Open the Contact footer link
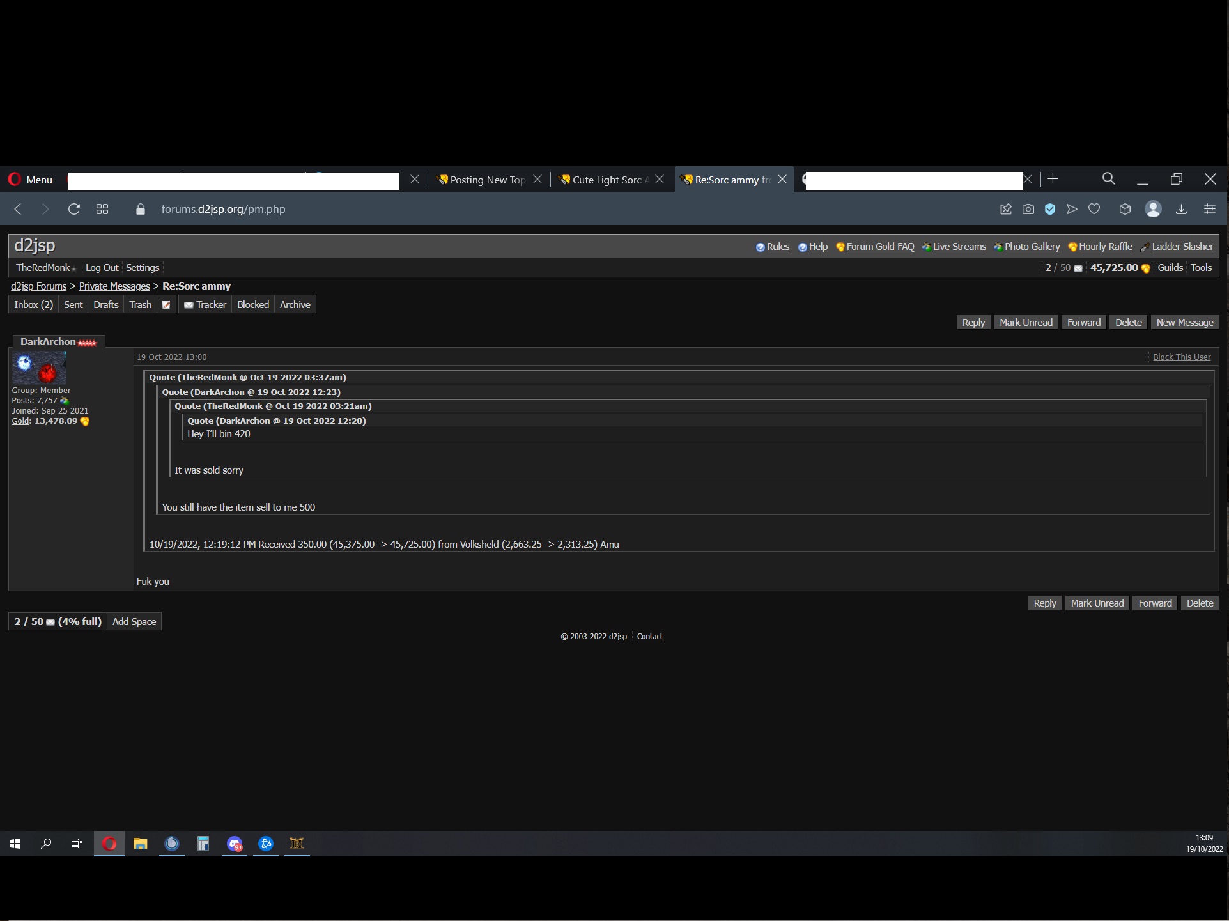The image size is (1229, 921). click(649, 637)
